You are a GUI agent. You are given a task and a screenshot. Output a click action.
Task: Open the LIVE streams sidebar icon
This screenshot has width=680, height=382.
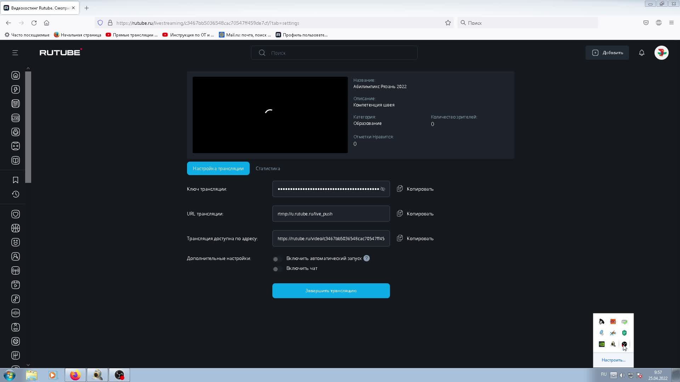16,118
